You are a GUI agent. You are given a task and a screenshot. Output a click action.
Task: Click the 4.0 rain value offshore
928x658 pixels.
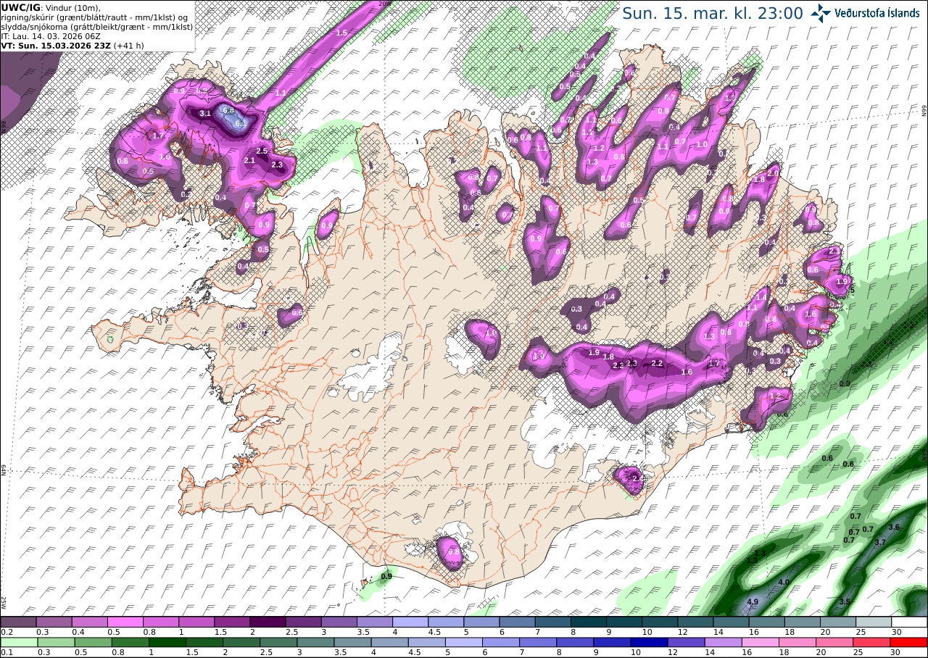[784, 582]
